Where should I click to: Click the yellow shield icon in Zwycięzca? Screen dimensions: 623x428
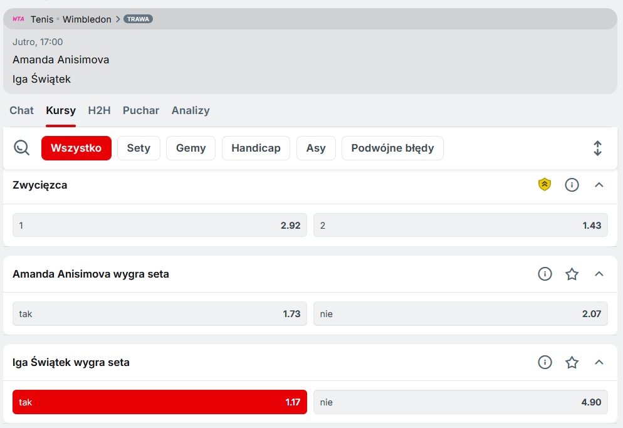(x=545, y=185)
